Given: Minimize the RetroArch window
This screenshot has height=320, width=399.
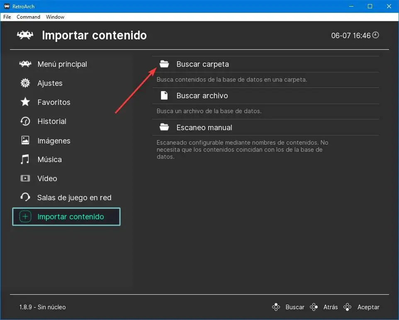Looking at the screenshot, I should pyautogui.click(x=351, y=6).
